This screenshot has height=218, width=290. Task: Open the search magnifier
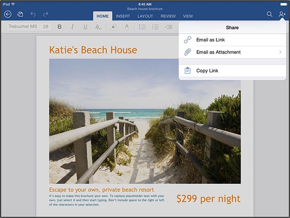269,14
